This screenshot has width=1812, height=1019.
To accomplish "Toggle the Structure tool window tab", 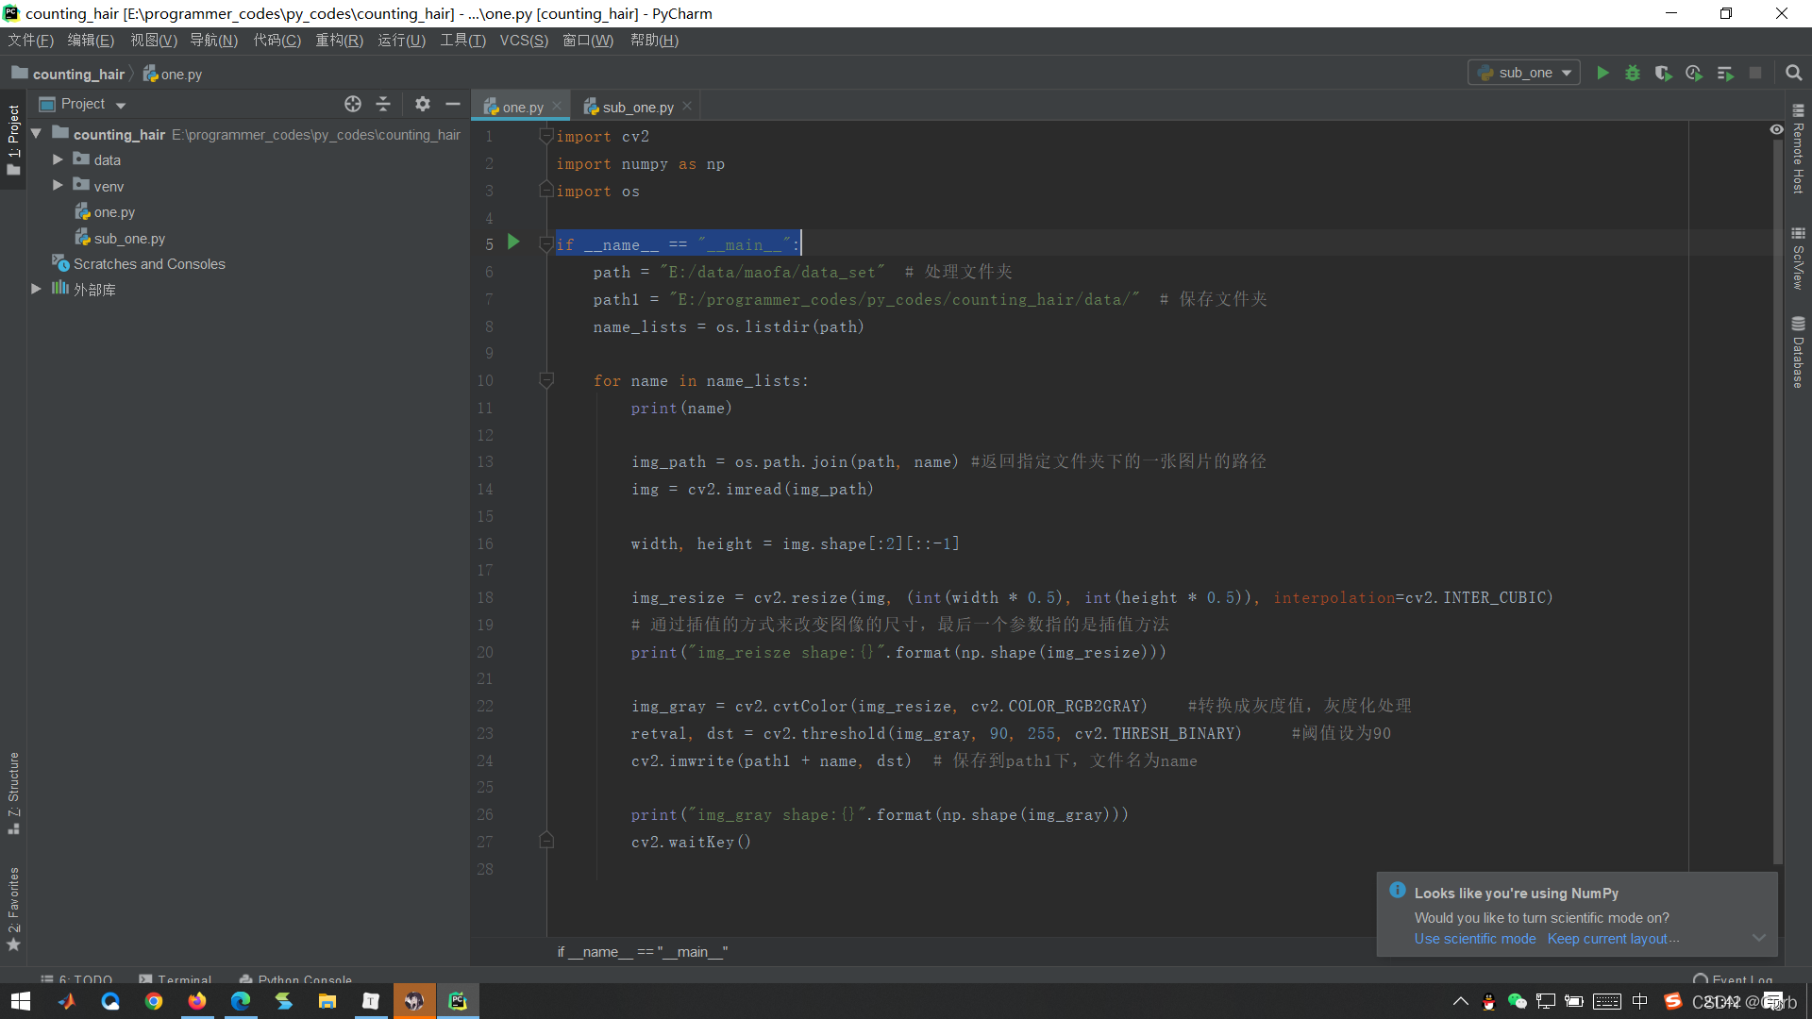I will (x=13, y=793).
